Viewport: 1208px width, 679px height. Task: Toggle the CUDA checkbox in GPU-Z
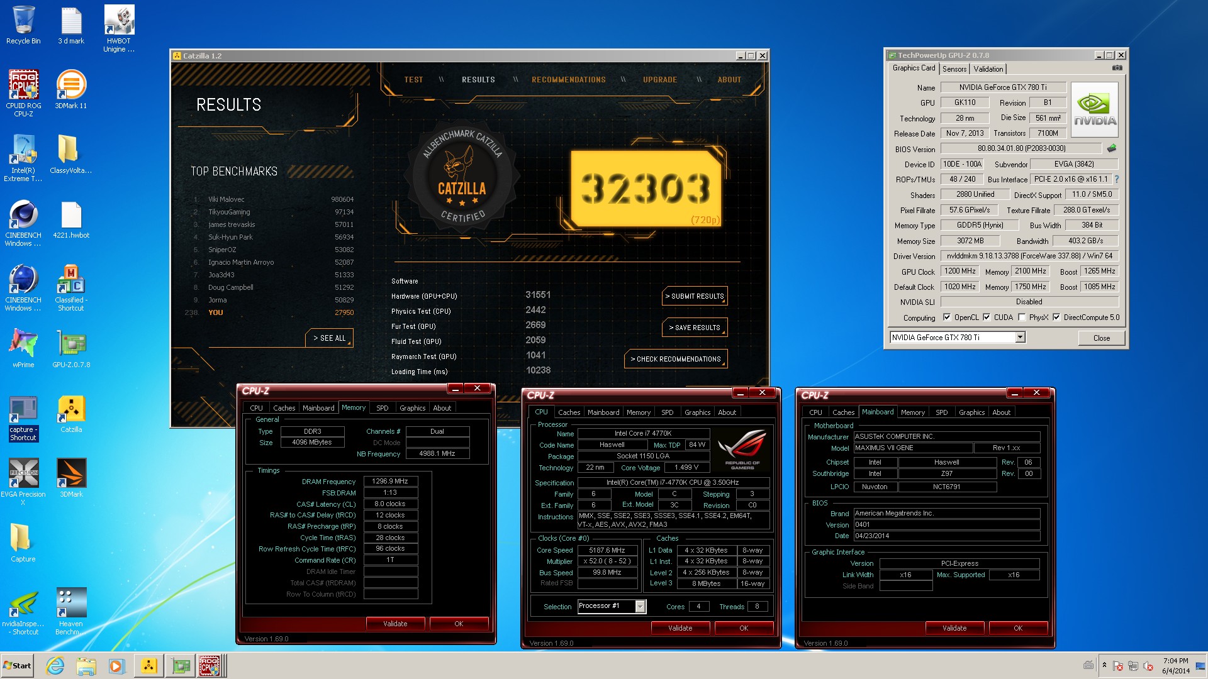[987, 317]
